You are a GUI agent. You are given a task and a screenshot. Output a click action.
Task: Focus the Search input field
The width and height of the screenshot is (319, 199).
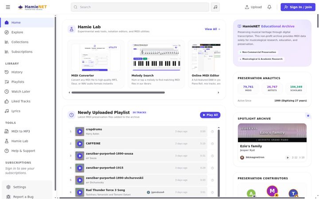(140, 7)
